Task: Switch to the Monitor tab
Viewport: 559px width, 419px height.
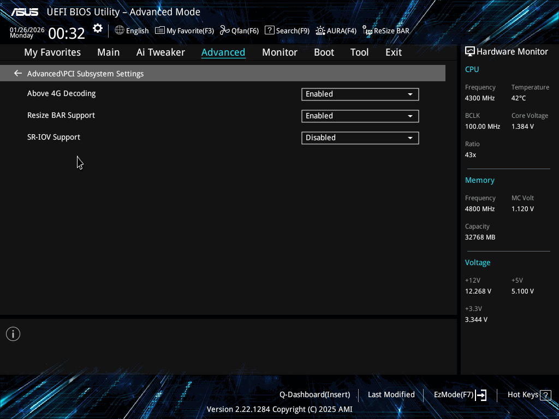Action: click(279, 52)
